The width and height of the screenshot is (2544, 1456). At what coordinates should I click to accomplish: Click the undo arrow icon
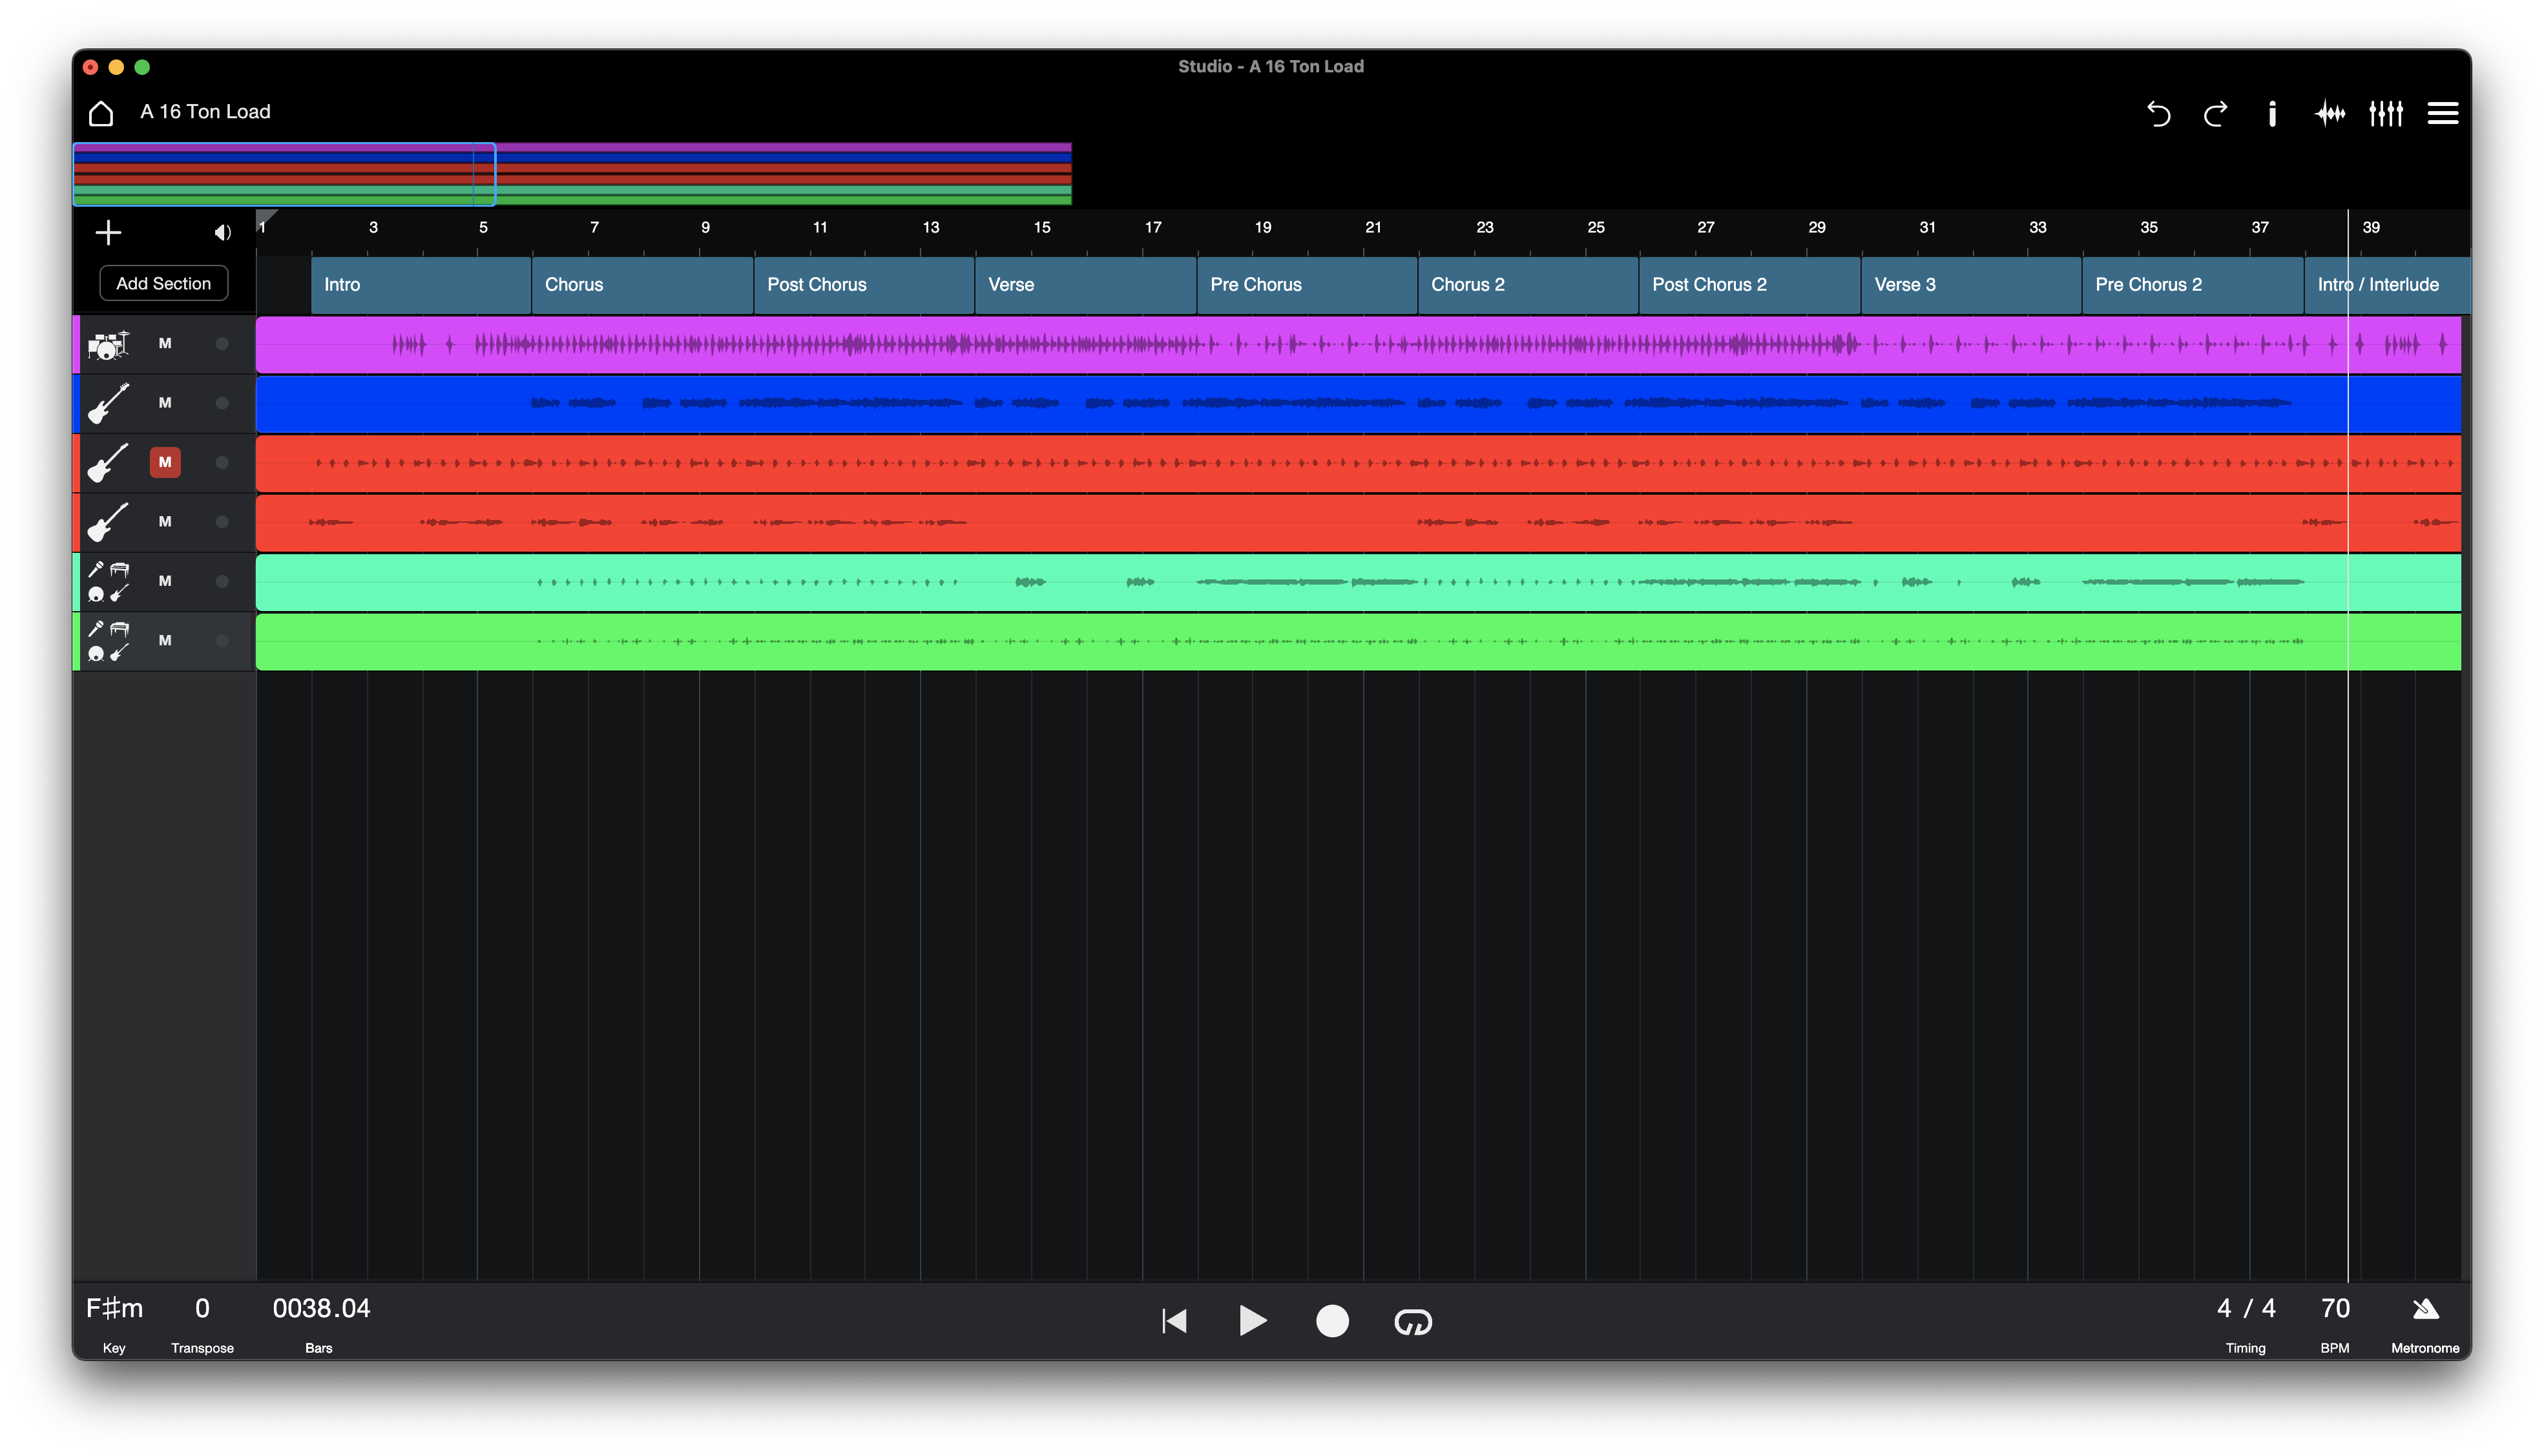(2158, 114)
